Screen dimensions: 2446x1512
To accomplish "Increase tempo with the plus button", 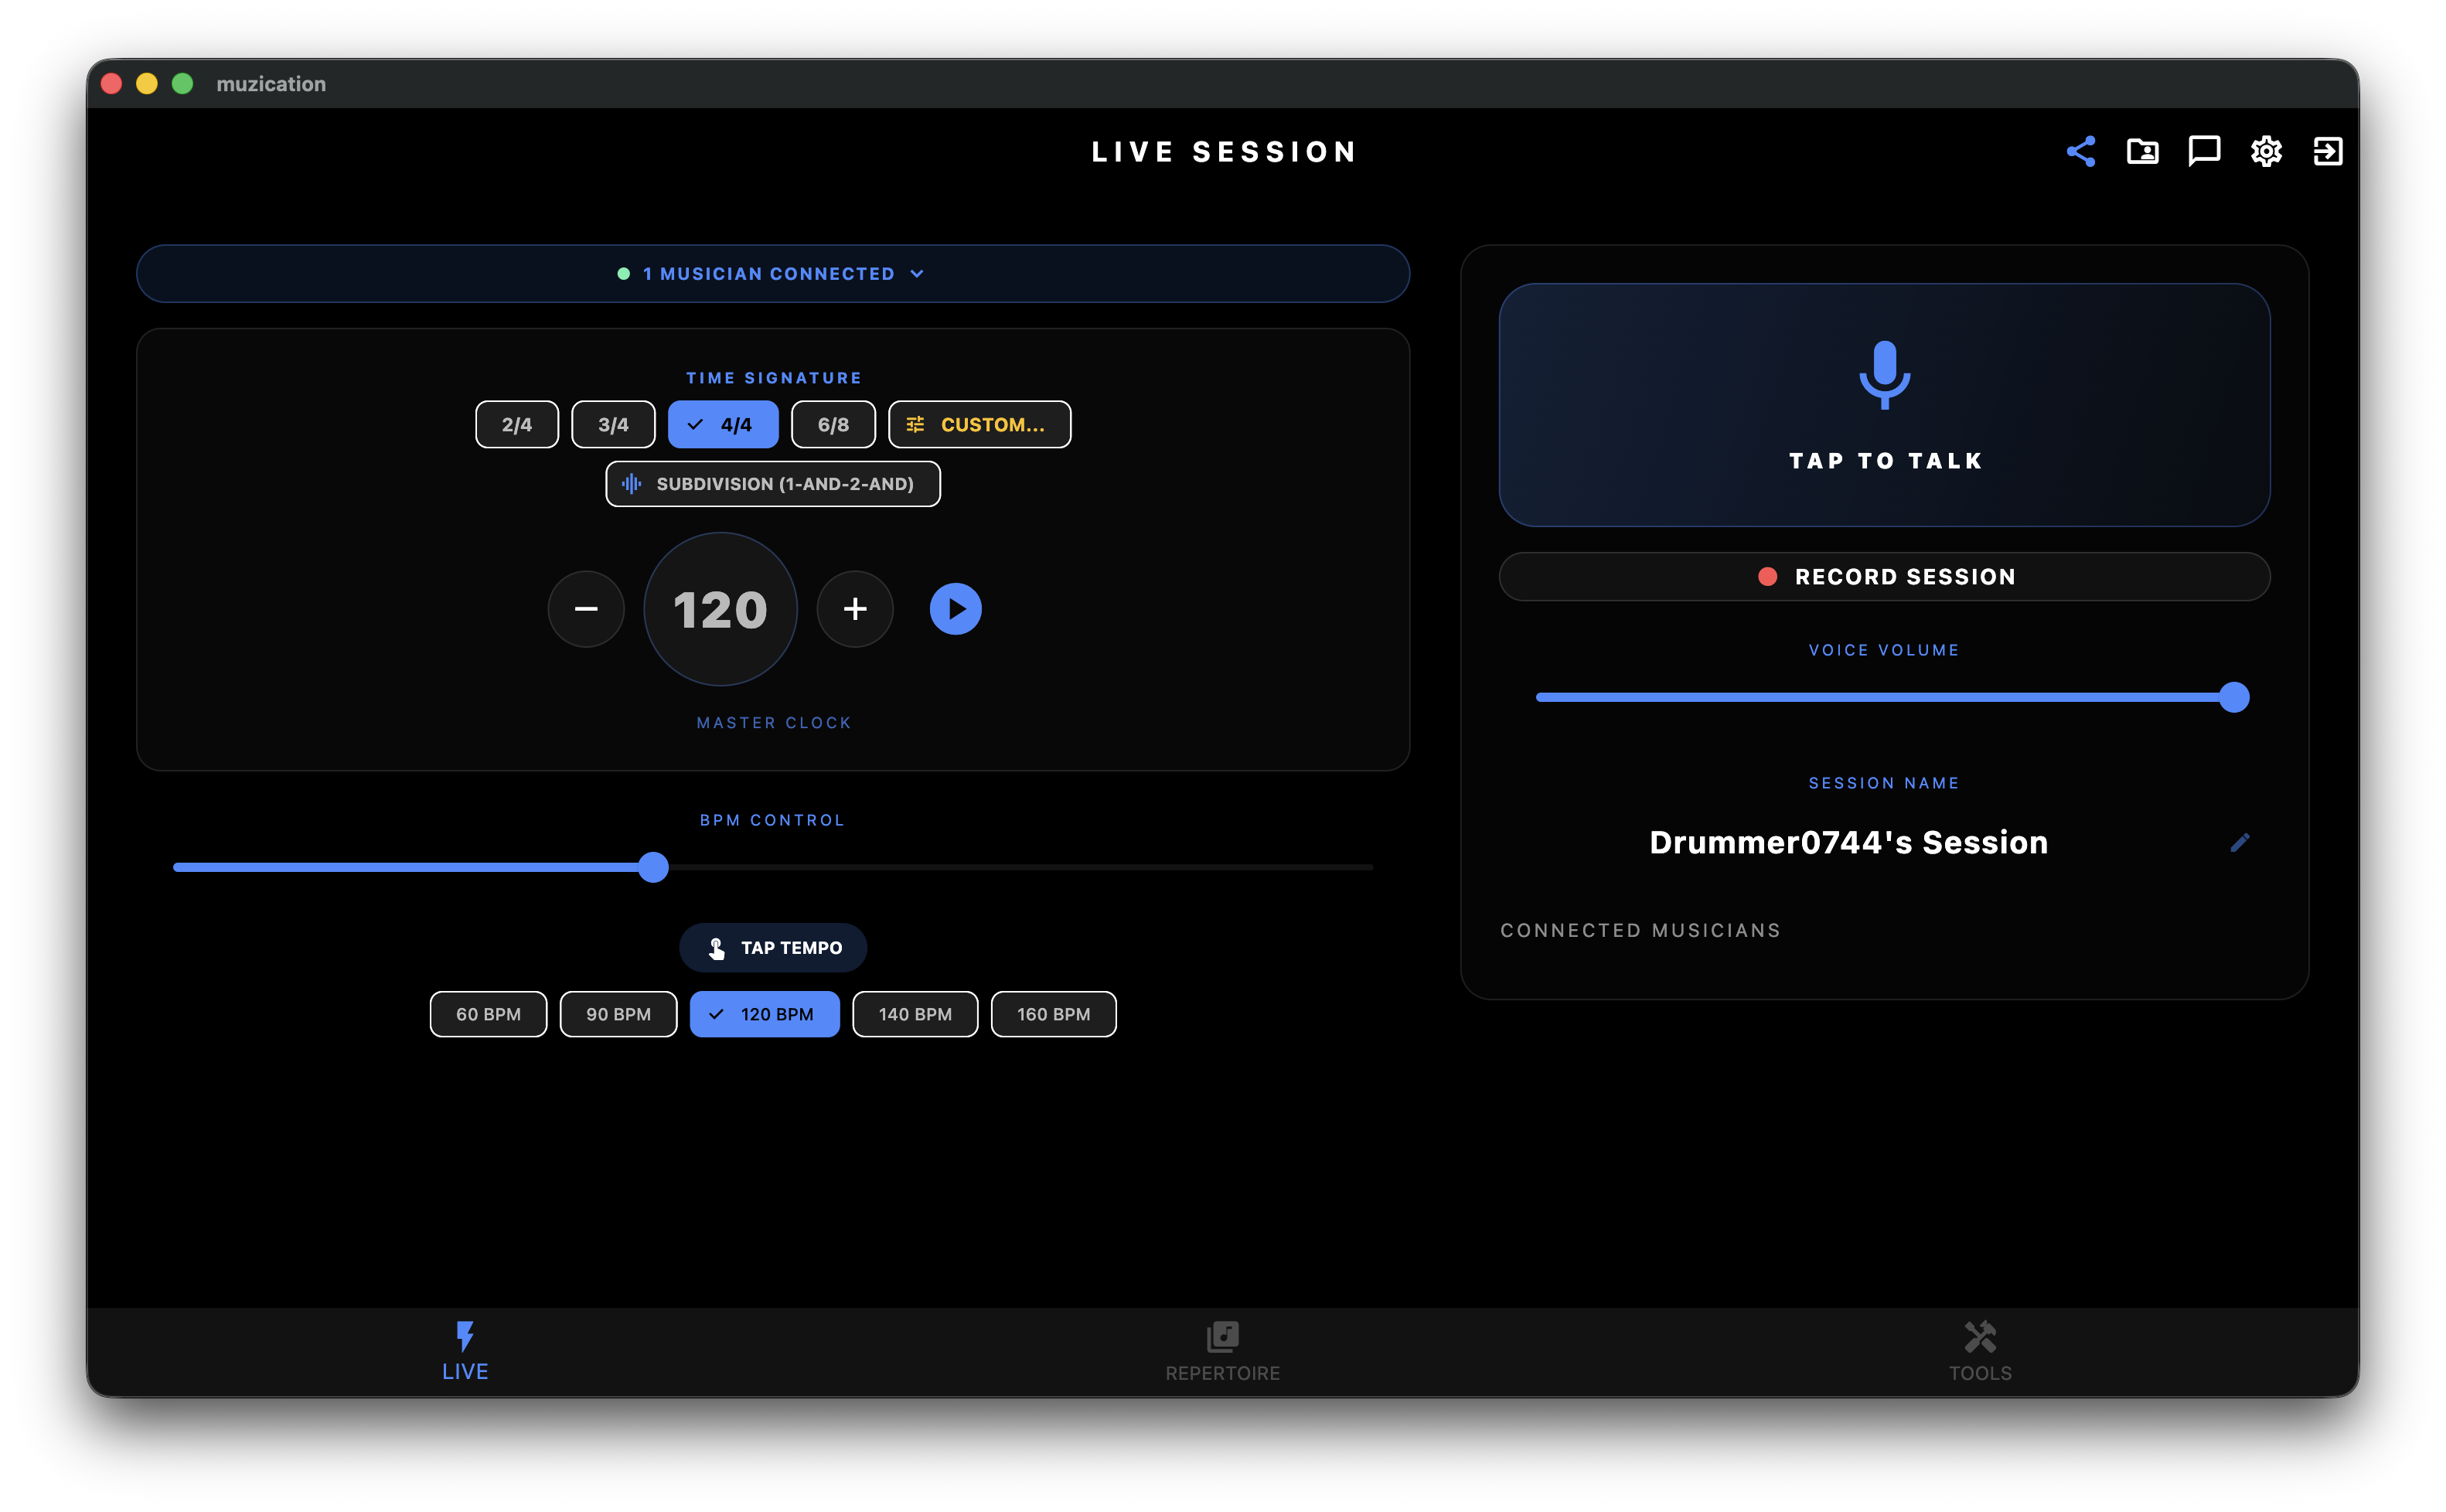I will click(855, 609).
